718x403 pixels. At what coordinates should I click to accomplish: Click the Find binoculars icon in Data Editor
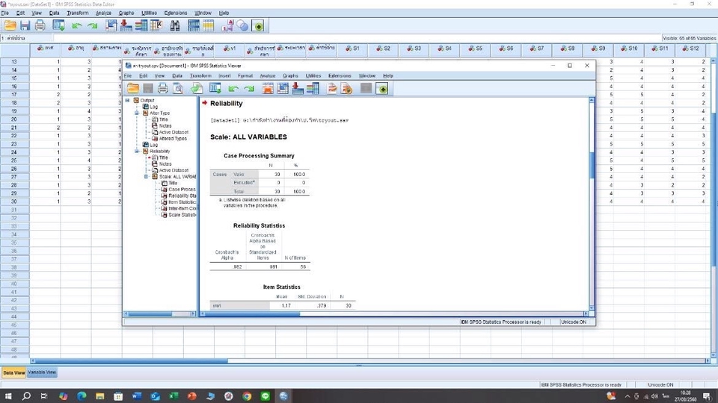[175, 25]
